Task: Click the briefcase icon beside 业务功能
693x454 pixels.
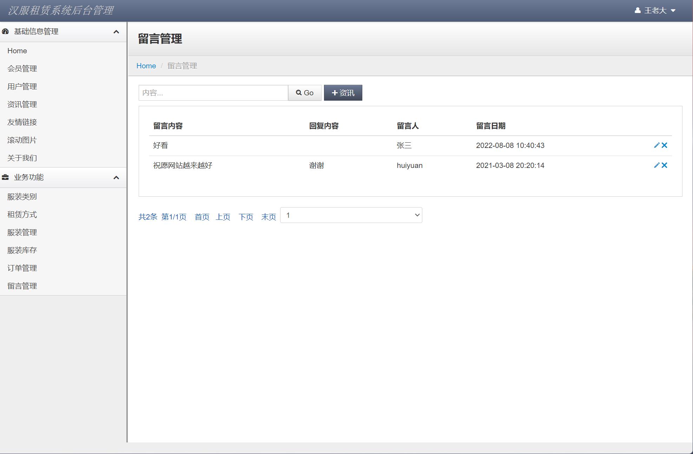Action: tap(5, 177)
